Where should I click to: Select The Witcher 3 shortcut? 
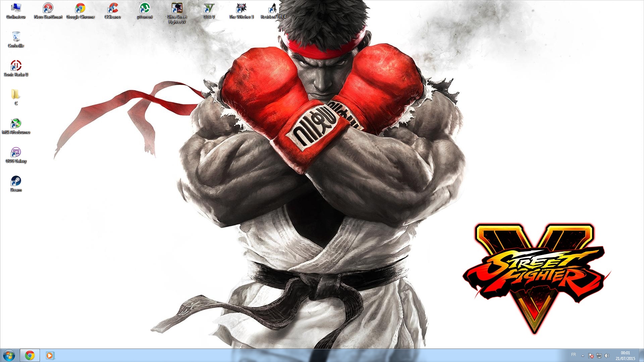pos(241,11)
